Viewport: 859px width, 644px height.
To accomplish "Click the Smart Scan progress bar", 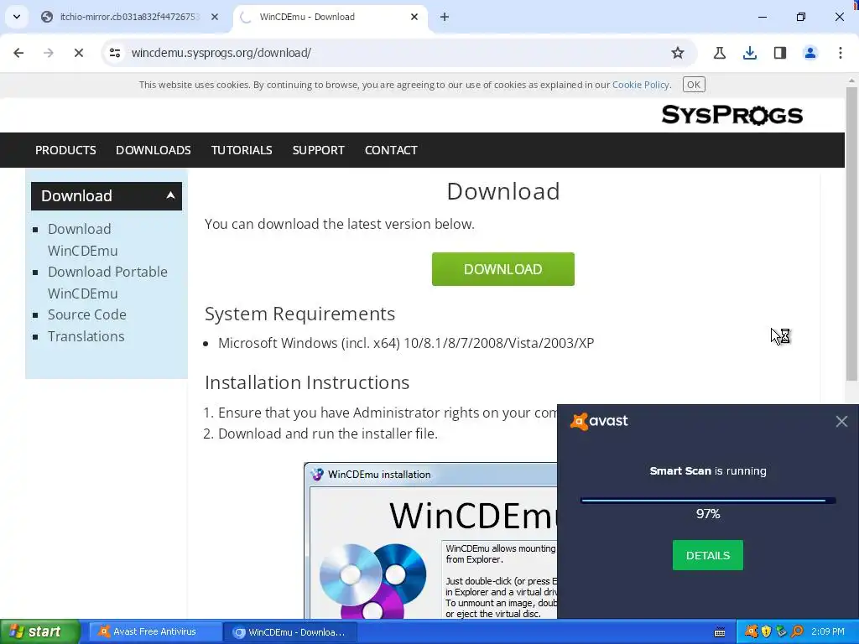I will click(x=708, y=500).
